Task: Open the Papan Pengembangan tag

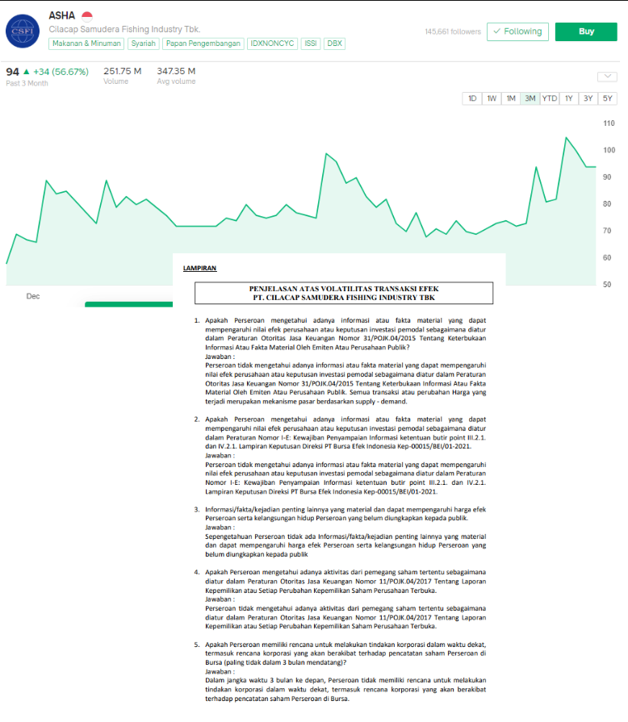Action: pyautogui.click(x=203, y=44)
